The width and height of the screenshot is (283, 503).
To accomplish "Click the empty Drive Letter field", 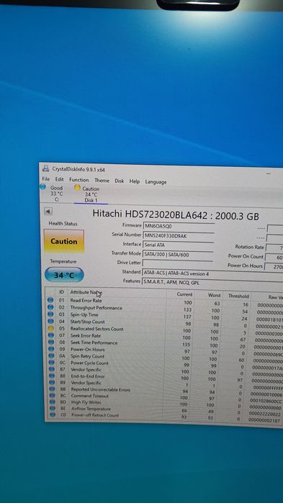I will [x=177, y=263].
